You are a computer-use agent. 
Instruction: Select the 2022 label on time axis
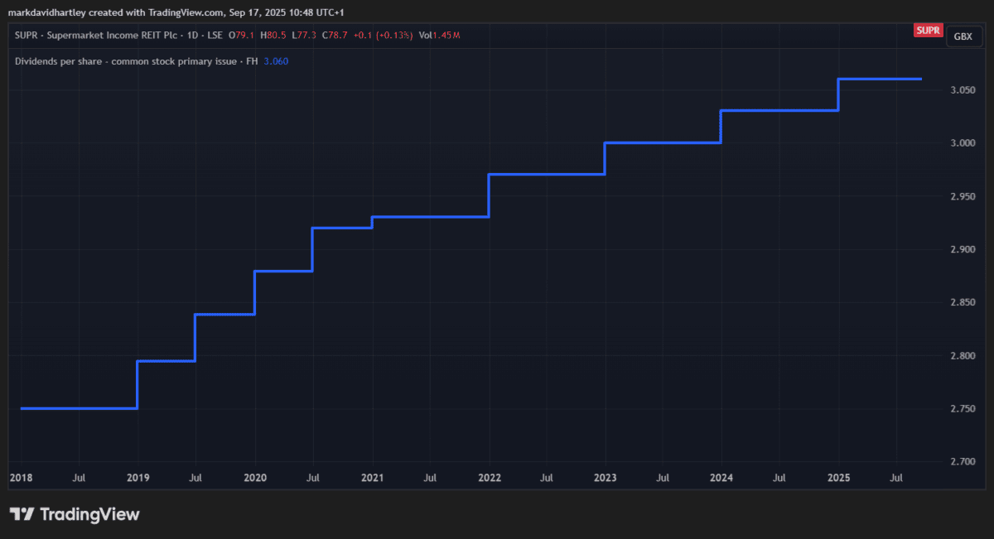pos(489,478)
